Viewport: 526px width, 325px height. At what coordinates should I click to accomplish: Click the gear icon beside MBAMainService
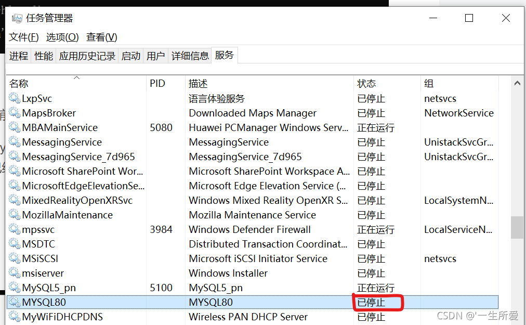point(15,127)
